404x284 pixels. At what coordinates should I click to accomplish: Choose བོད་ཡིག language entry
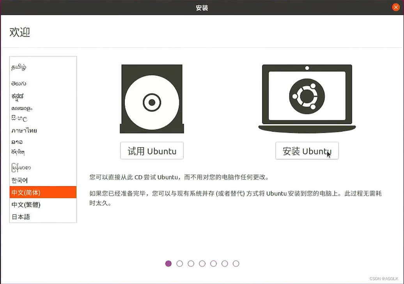43,152
